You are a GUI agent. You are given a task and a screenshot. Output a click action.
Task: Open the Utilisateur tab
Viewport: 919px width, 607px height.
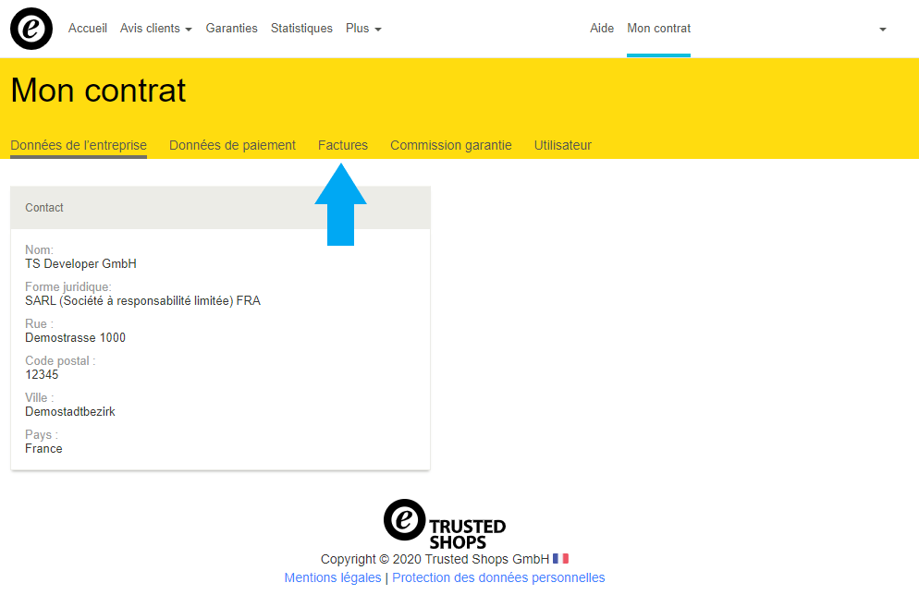[563, 145]
